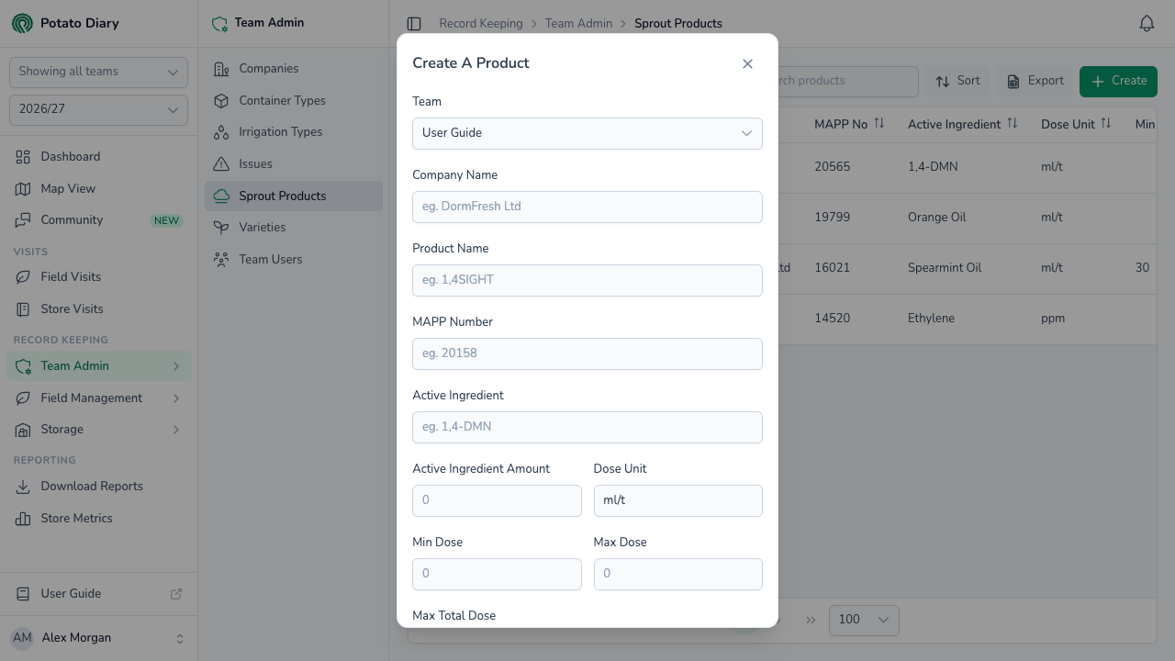Focus the Min Dose field
Viewport: 1175px width, 661px height.
(x=497, y=574)
